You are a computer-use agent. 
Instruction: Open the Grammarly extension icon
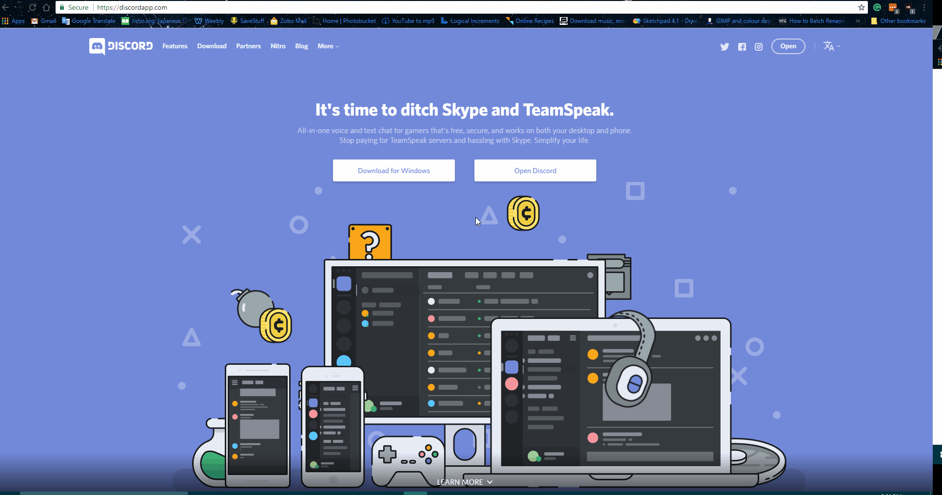click(877, 7)
